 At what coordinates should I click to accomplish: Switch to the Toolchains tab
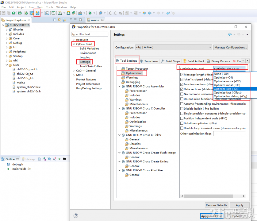149,61
